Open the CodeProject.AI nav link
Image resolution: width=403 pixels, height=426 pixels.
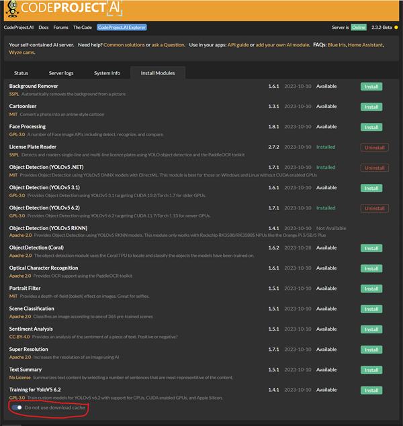(19, 28)
